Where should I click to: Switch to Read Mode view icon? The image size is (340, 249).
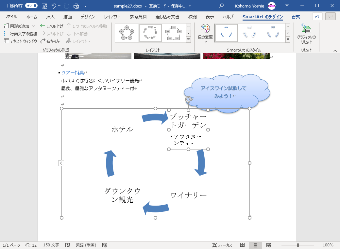coord(243,245)
